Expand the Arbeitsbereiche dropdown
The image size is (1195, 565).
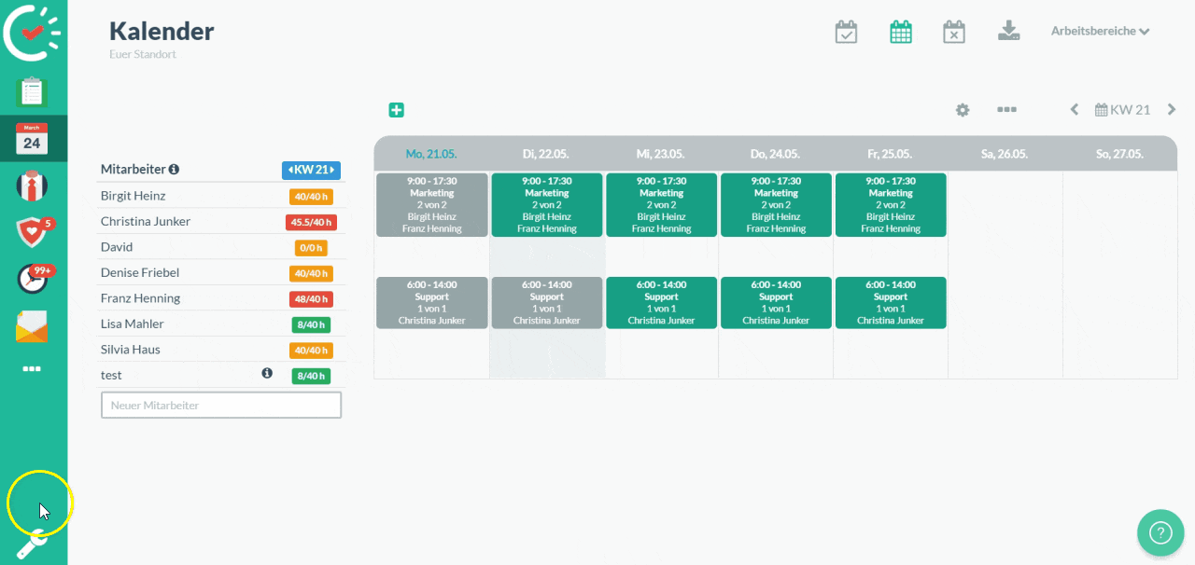[1100, 31]
